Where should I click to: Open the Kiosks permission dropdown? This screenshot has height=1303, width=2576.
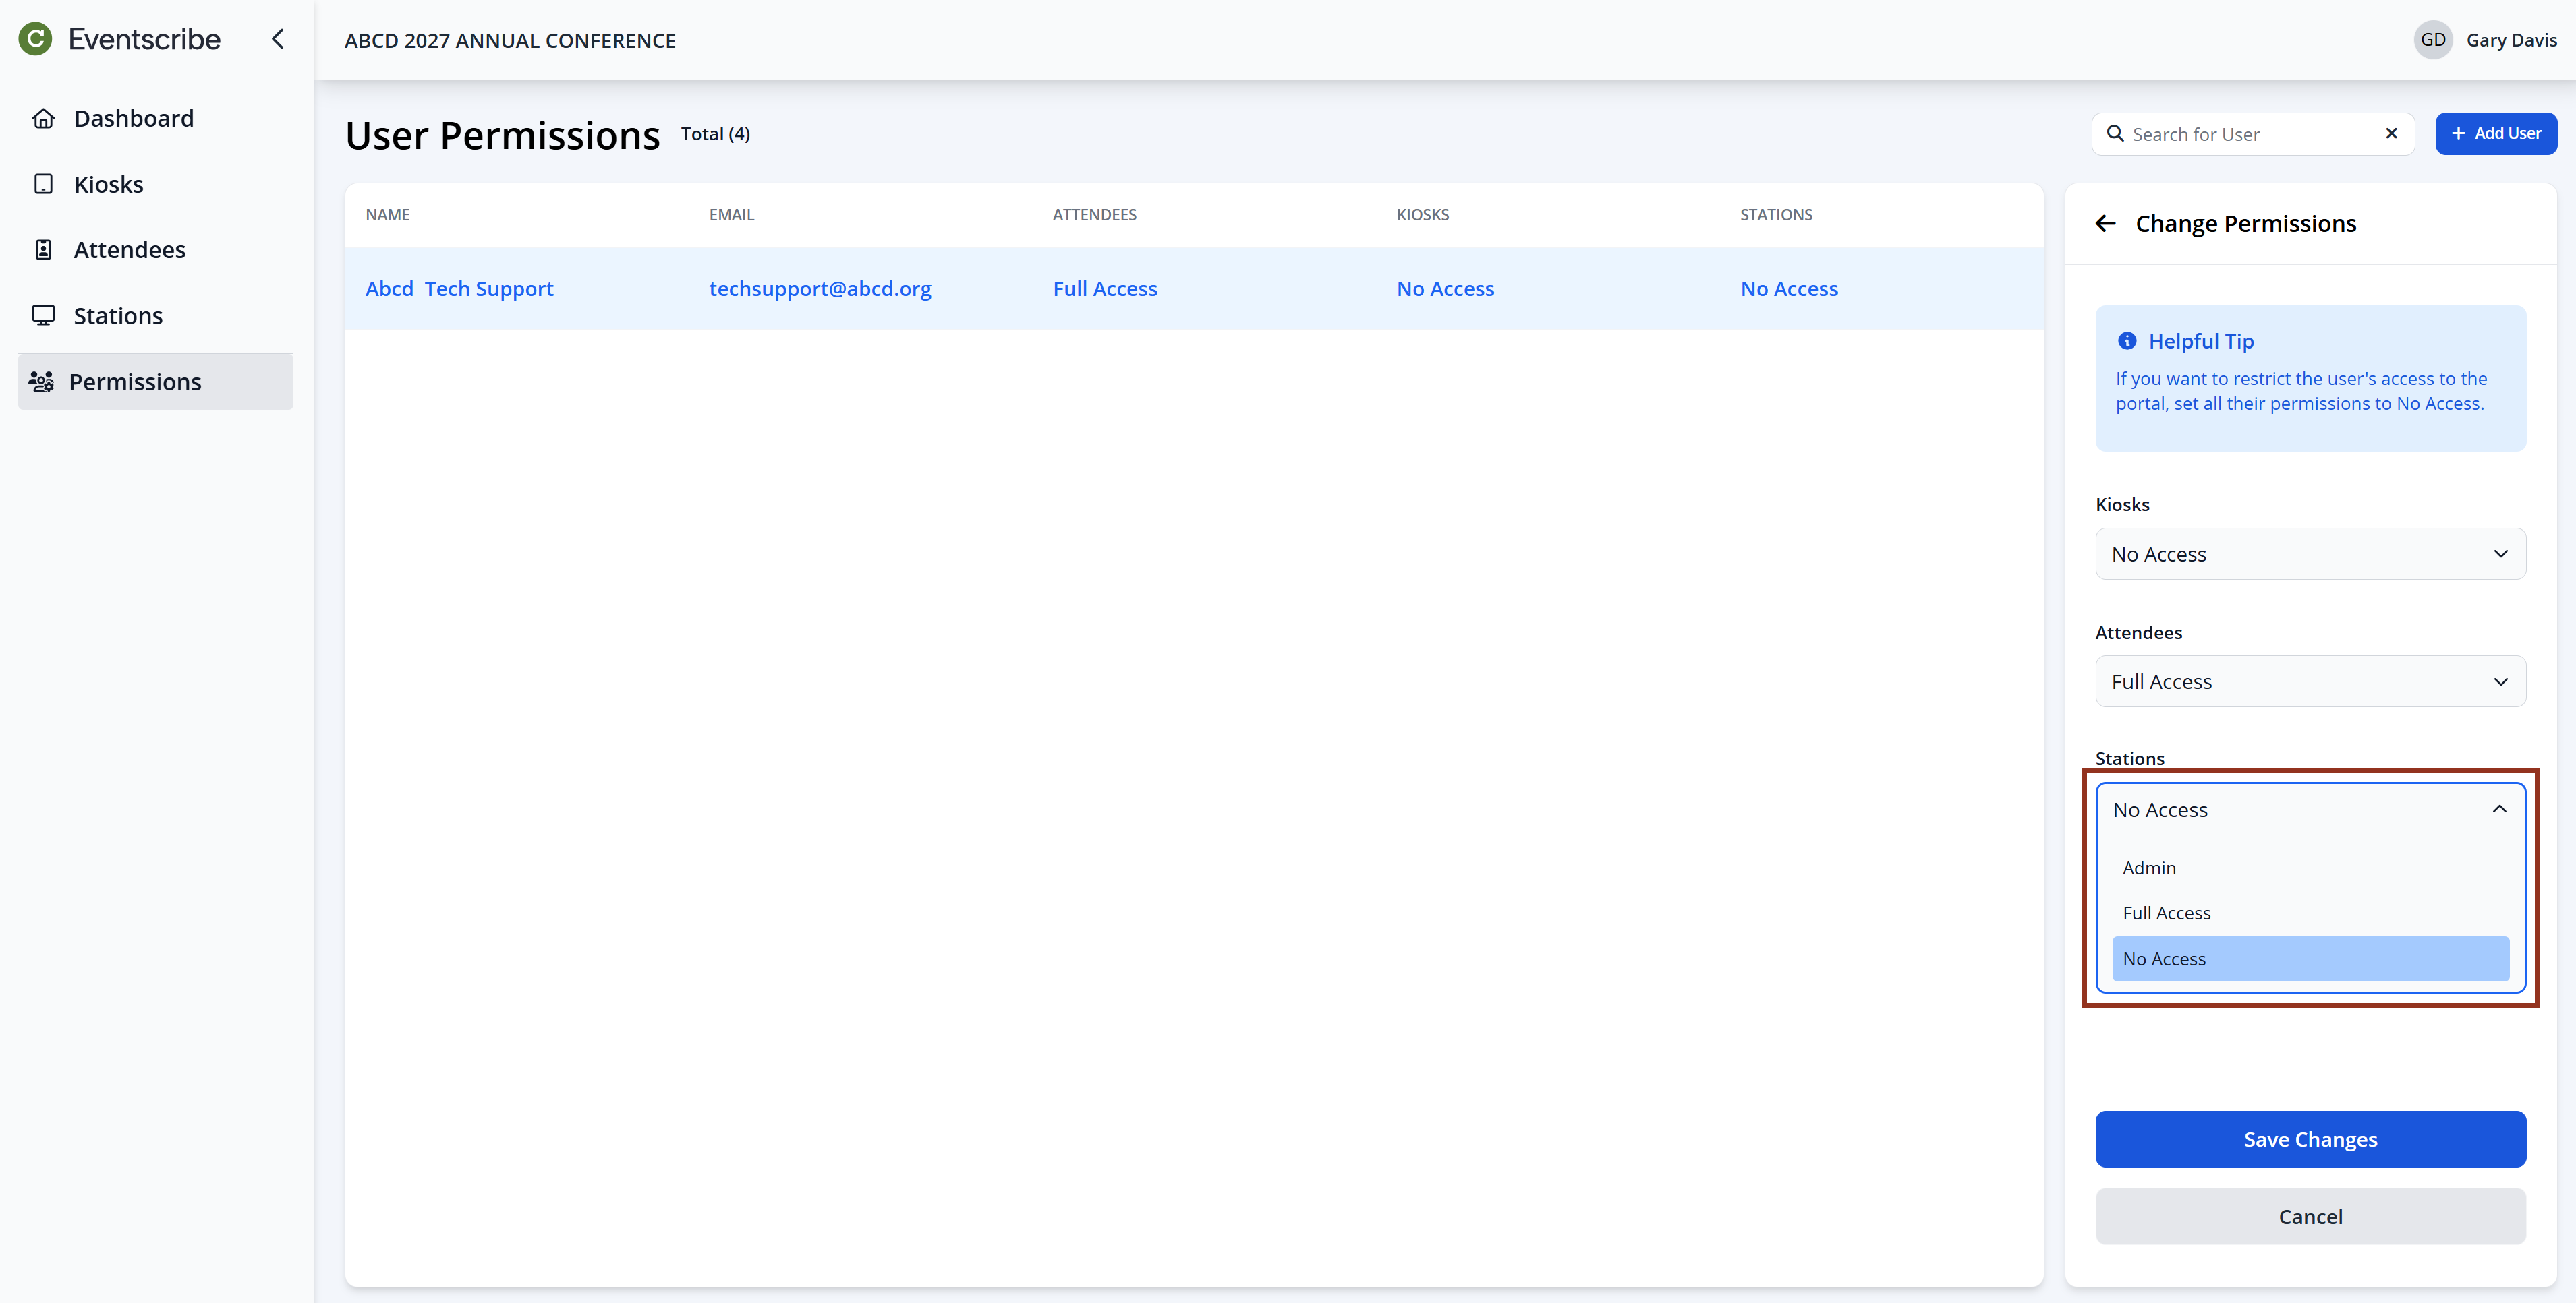click(x=2310, y=555)
